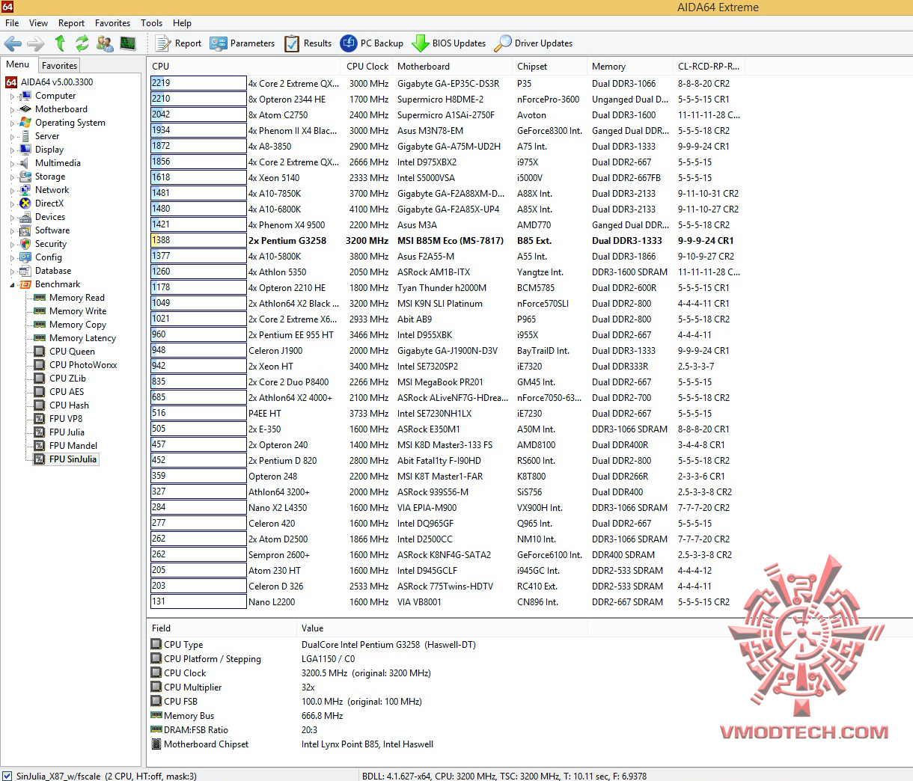913x781 pixels.
Task: Select the 2x Pentium G3258 result row
Action: tap(448, 241)
